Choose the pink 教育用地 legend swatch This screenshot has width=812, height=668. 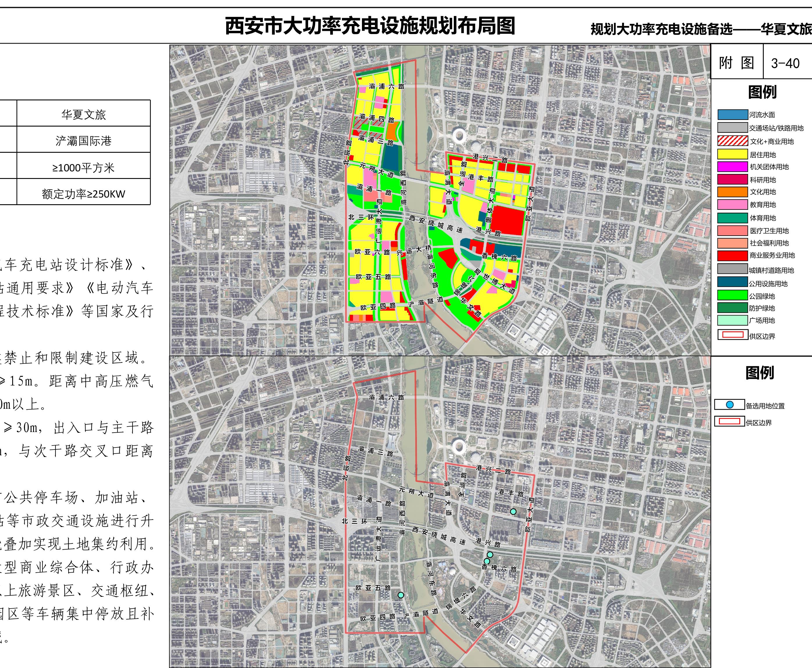[x=732, y=204]
